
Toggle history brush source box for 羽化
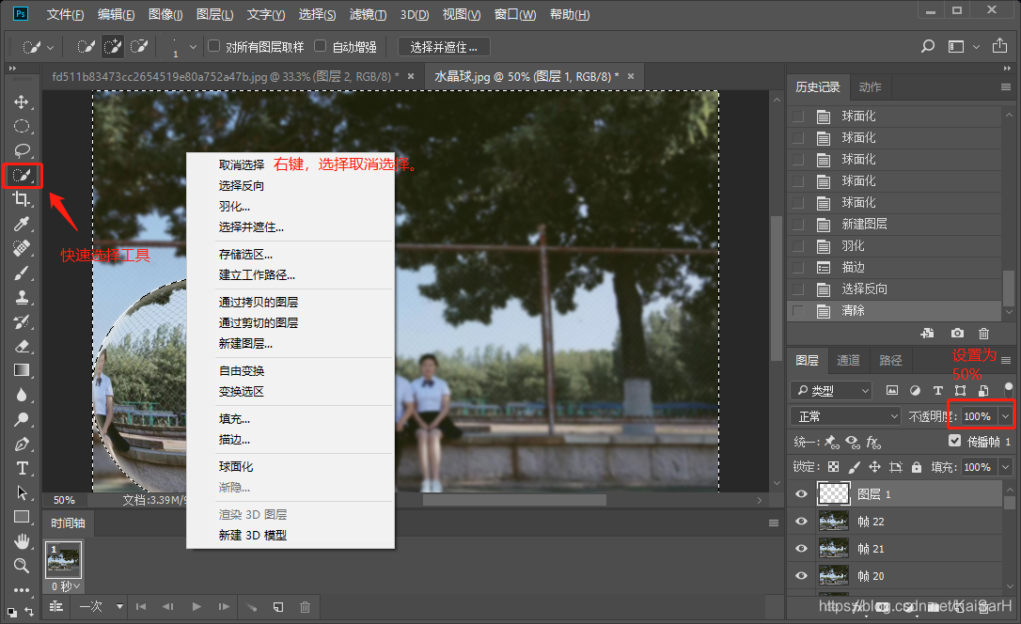click(798, 246)
